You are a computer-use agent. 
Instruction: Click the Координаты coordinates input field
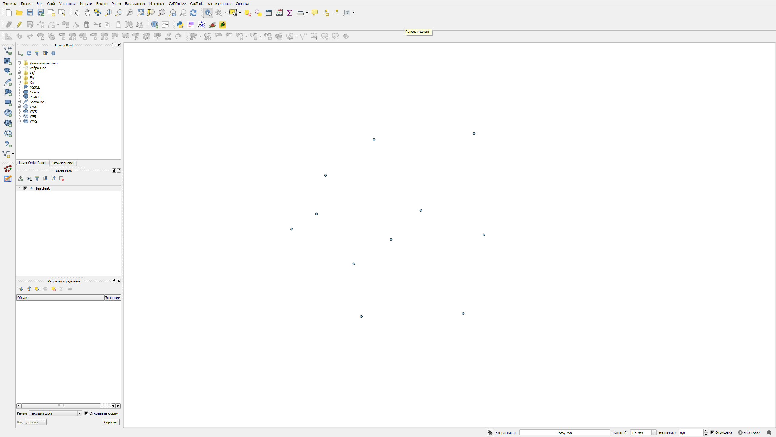[x=564, y=432]
